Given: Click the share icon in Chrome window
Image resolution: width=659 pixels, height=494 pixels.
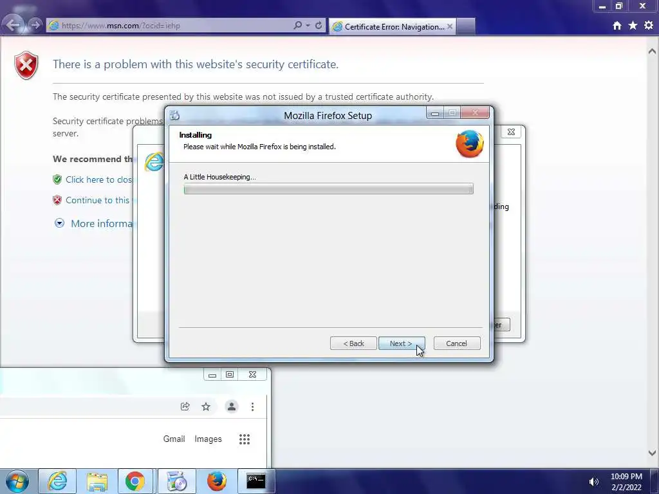Looking at the screenshot, I should point(185,407).
